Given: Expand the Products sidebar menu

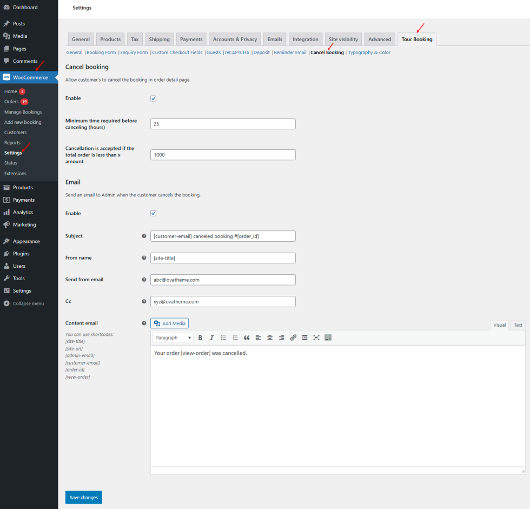Looking at the screenshot, I should pos(23,188).
